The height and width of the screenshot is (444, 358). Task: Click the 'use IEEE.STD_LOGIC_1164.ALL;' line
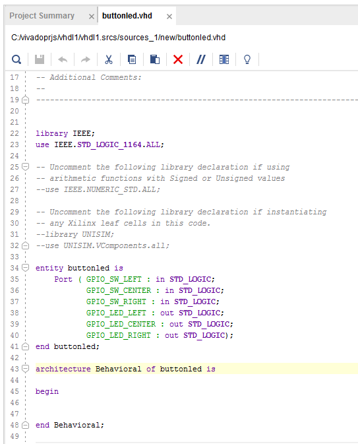point(100,144)
